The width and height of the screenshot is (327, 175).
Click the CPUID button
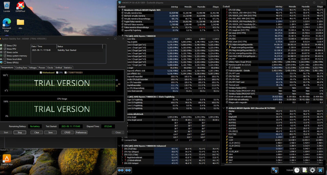point(68,132)
